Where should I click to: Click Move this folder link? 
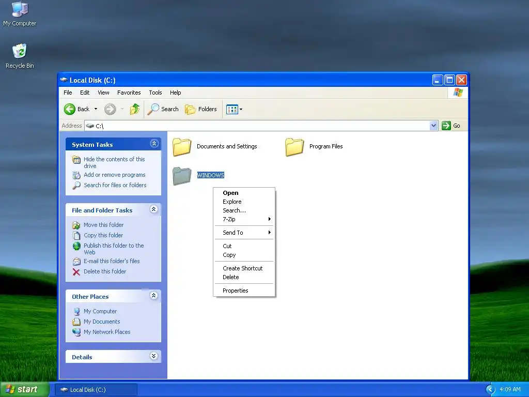pyautogui.click(x=103, y=225)
